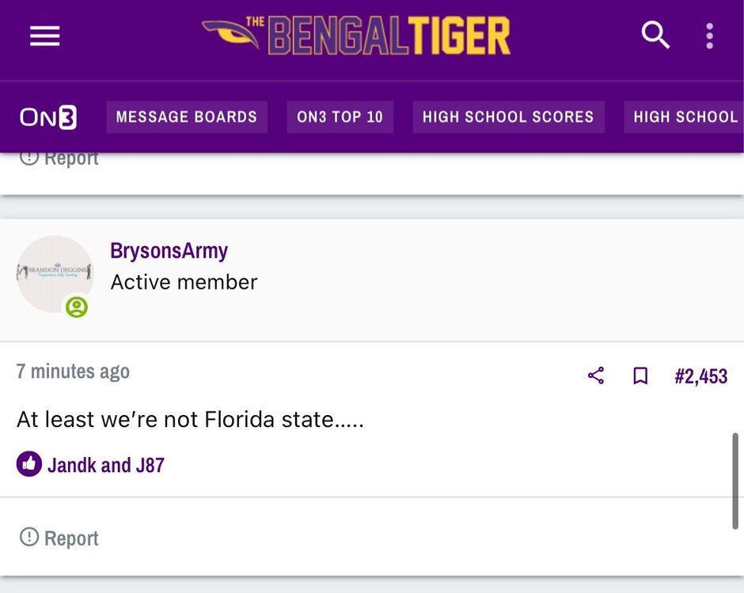Screen dimensions: 744x593
Task: Click the thumbs-up like icon
Action: 29,464
